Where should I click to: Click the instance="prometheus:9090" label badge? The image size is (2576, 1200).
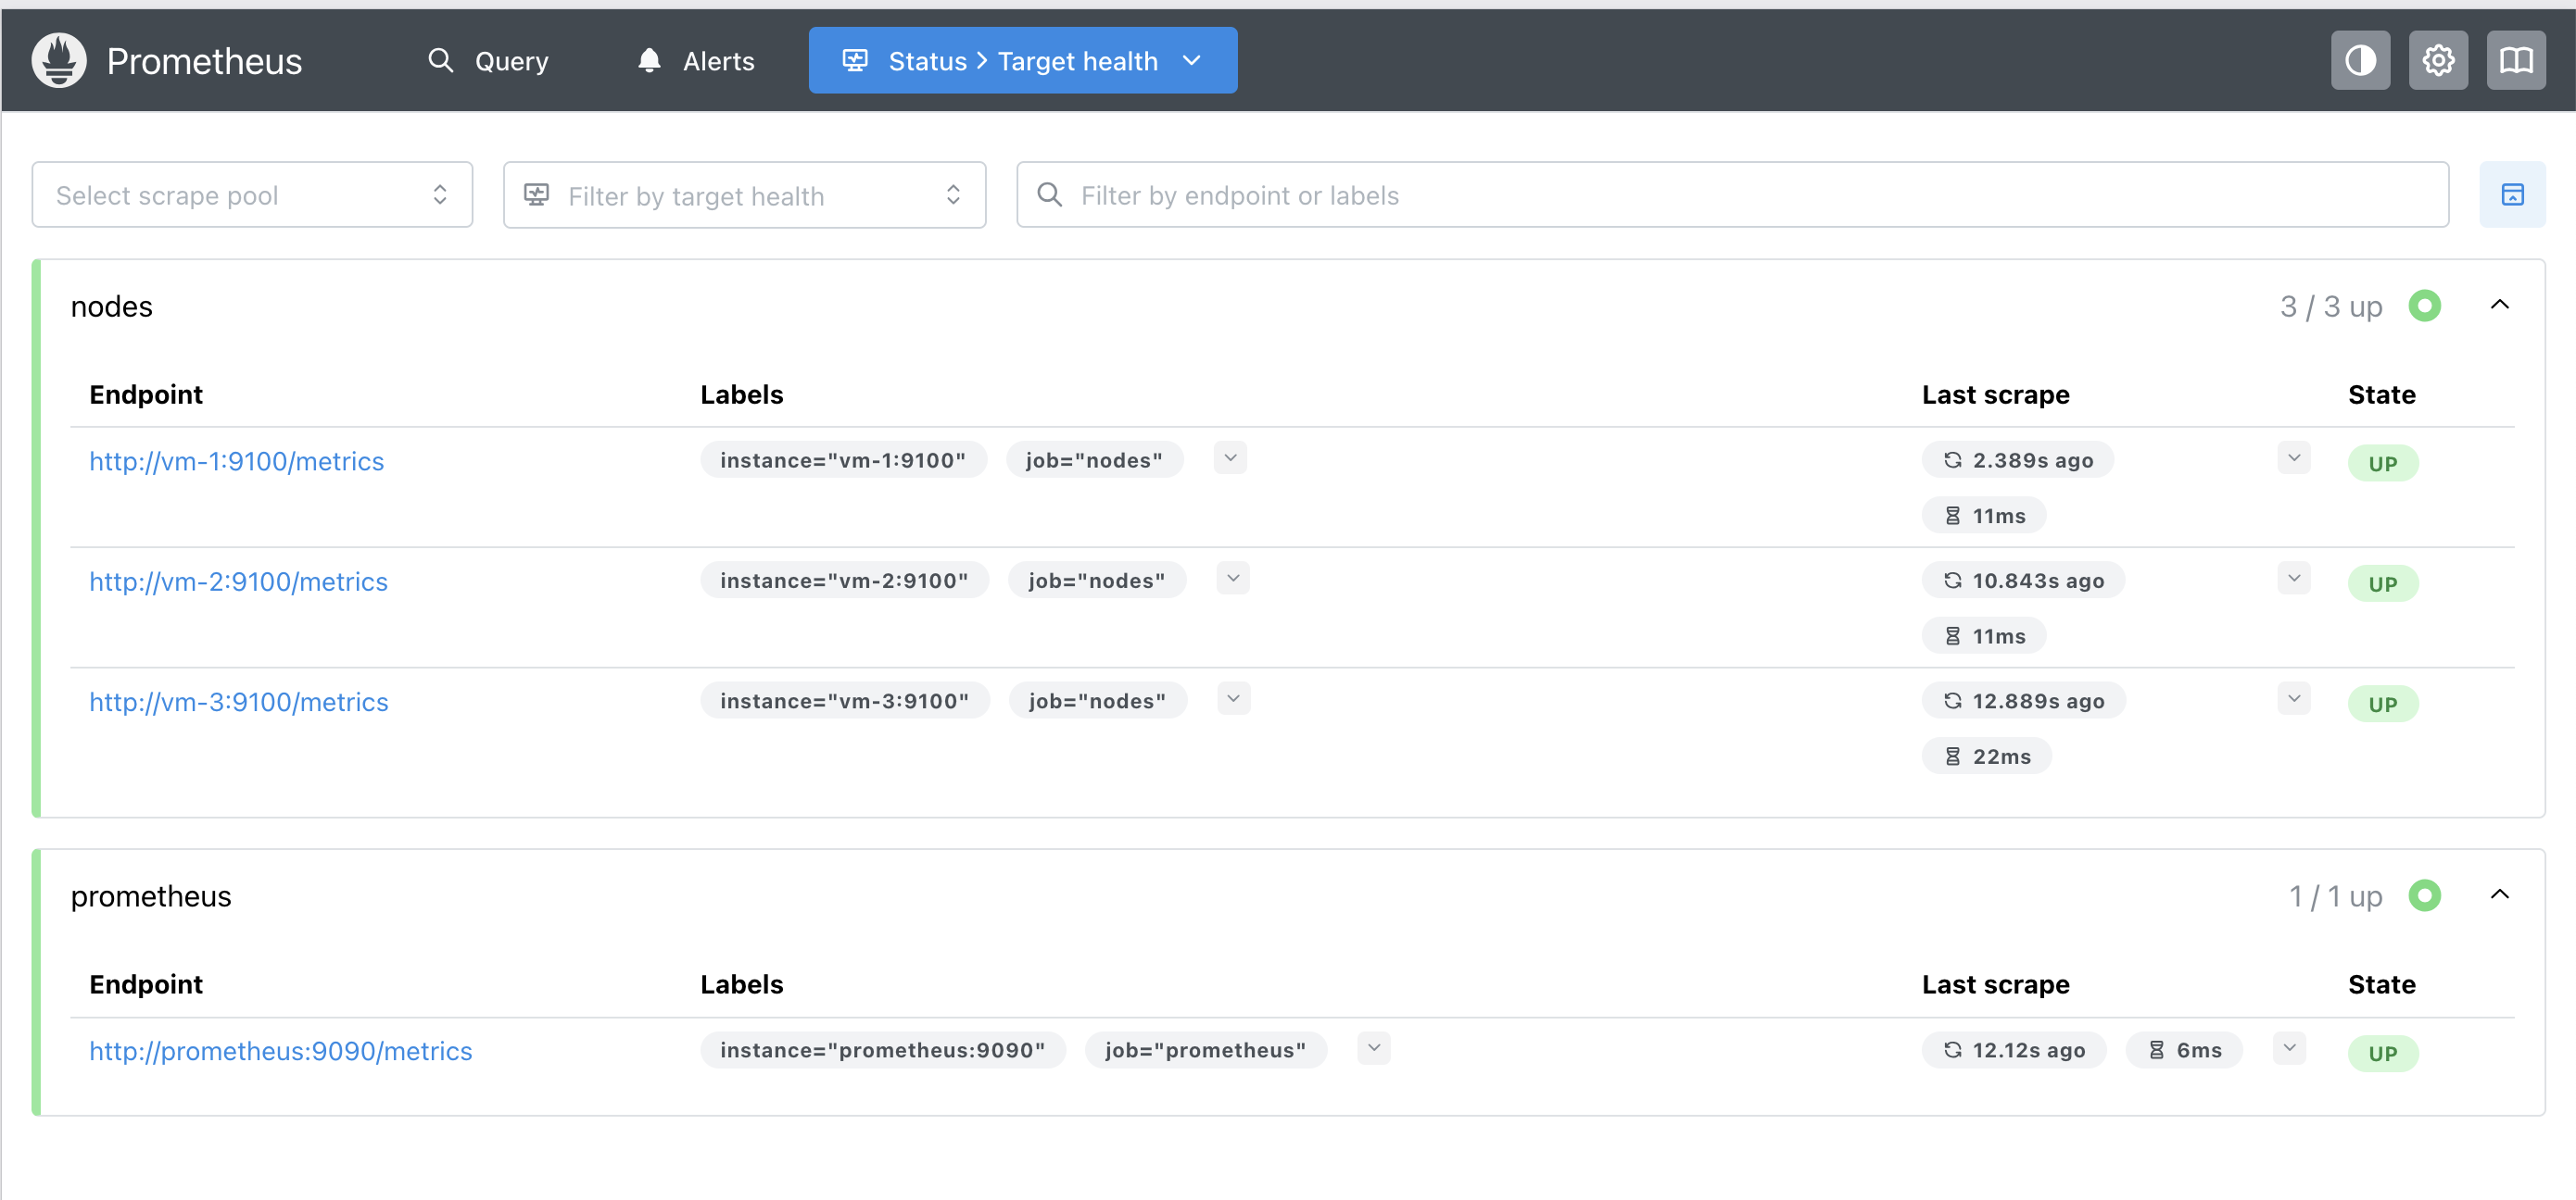point(883,1049)
